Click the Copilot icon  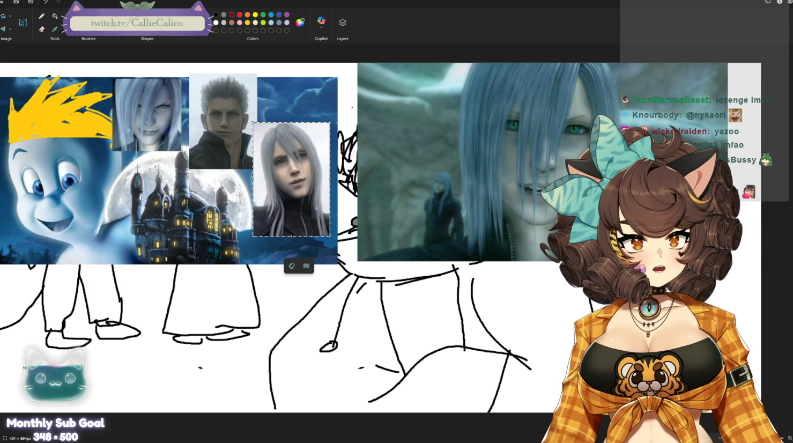coord(321,20)
